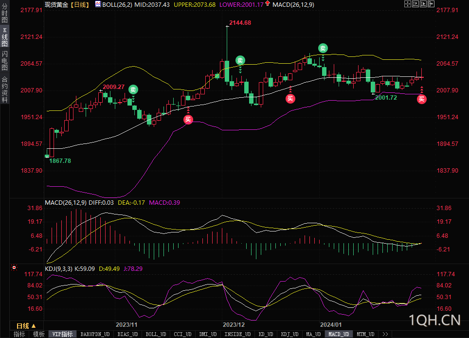Click the 模板 button in the bottom bar
469x338 pixels.
point(38,334)
